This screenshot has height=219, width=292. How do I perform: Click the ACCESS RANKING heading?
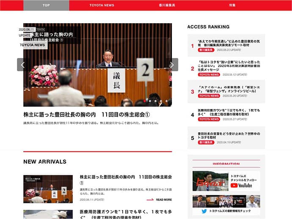208,27
